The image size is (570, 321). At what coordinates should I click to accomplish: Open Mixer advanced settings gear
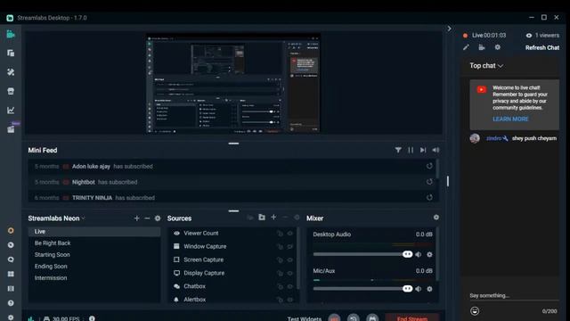436,218
